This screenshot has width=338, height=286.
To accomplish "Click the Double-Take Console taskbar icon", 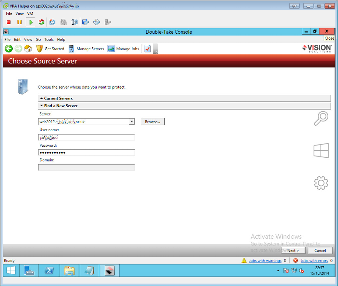I will point(109,270).
